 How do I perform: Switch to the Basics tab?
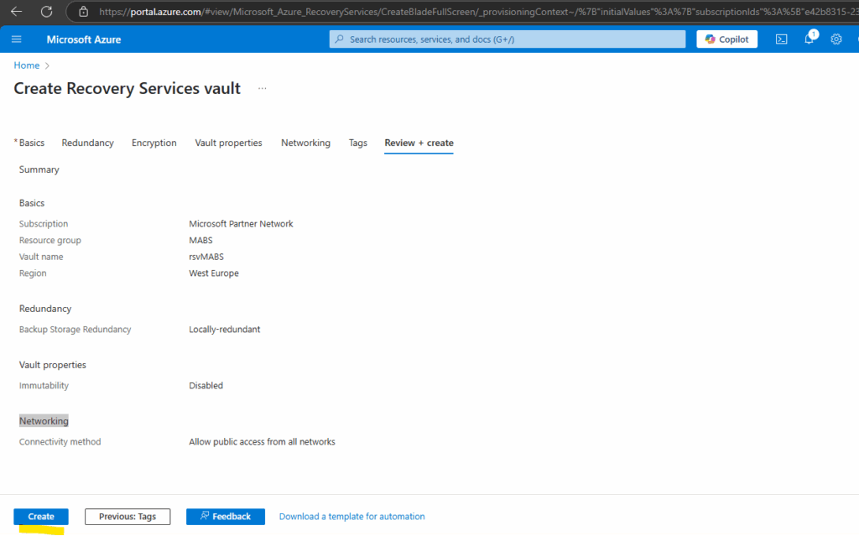click(32, 143)
